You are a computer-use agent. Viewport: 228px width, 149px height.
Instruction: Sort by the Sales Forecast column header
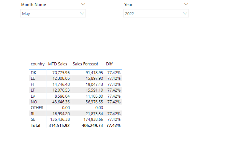[x=85, y=64]
